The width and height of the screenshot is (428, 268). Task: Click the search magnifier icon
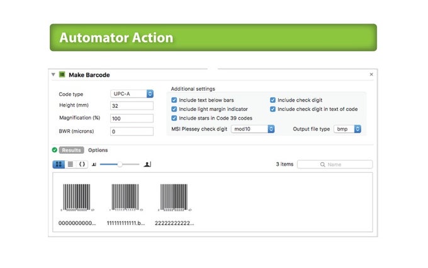323,165
